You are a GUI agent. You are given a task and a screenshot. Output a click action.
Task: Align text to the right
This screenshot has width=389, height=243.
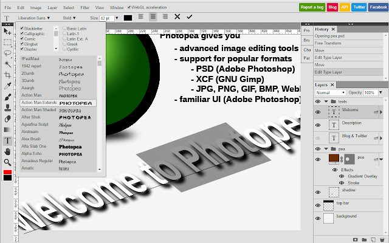pos(165,17)
